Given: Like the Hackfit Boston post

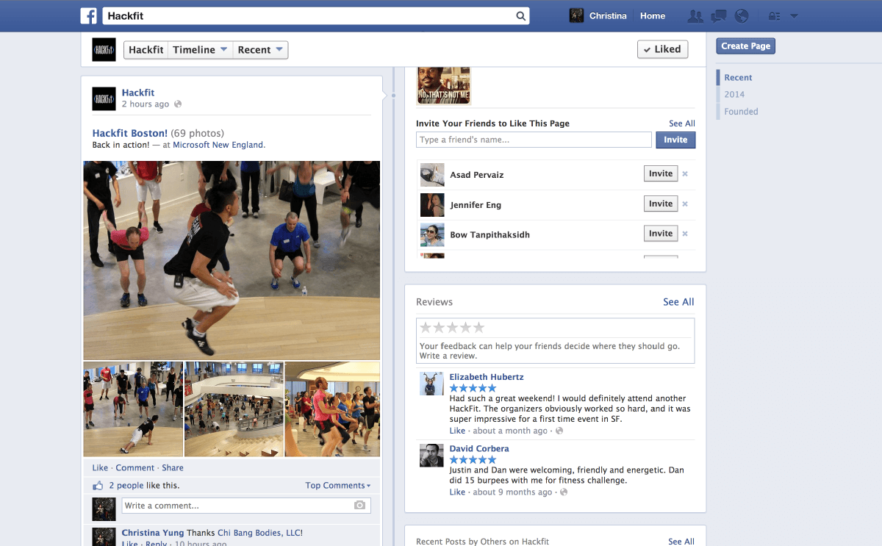Looking at the screenshot, I should 100,468.
